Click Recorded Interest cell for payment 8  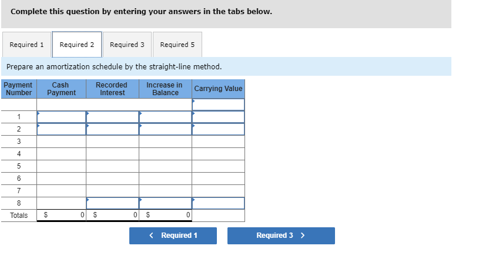tap(112, 203)
